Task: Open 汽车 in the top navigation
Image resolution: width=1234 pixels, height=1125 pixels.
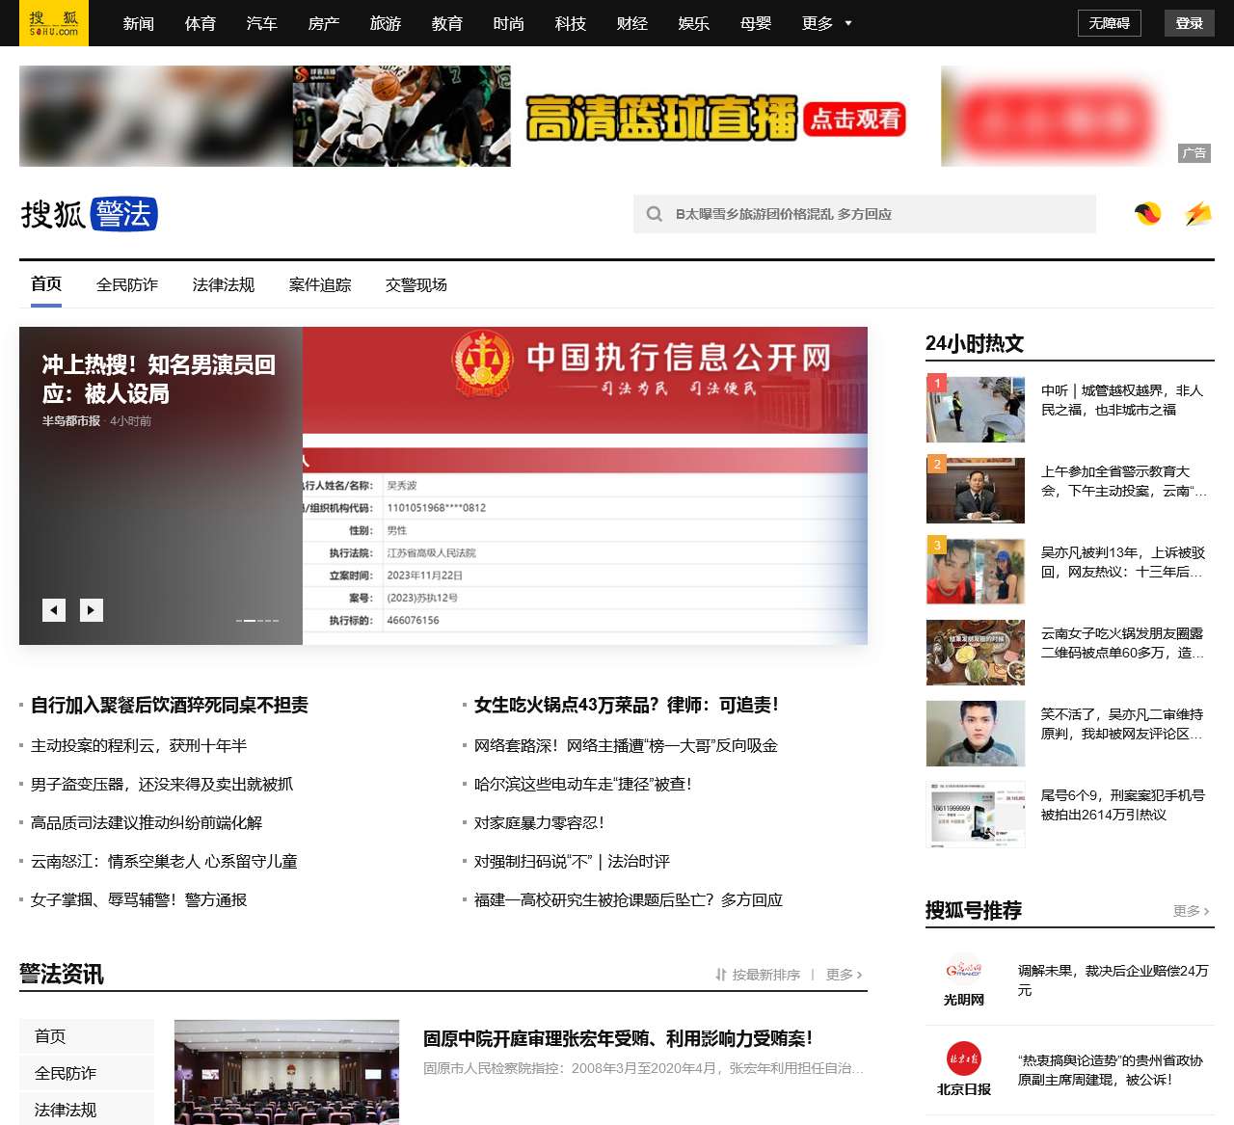Action: click(x=262, y=23)
